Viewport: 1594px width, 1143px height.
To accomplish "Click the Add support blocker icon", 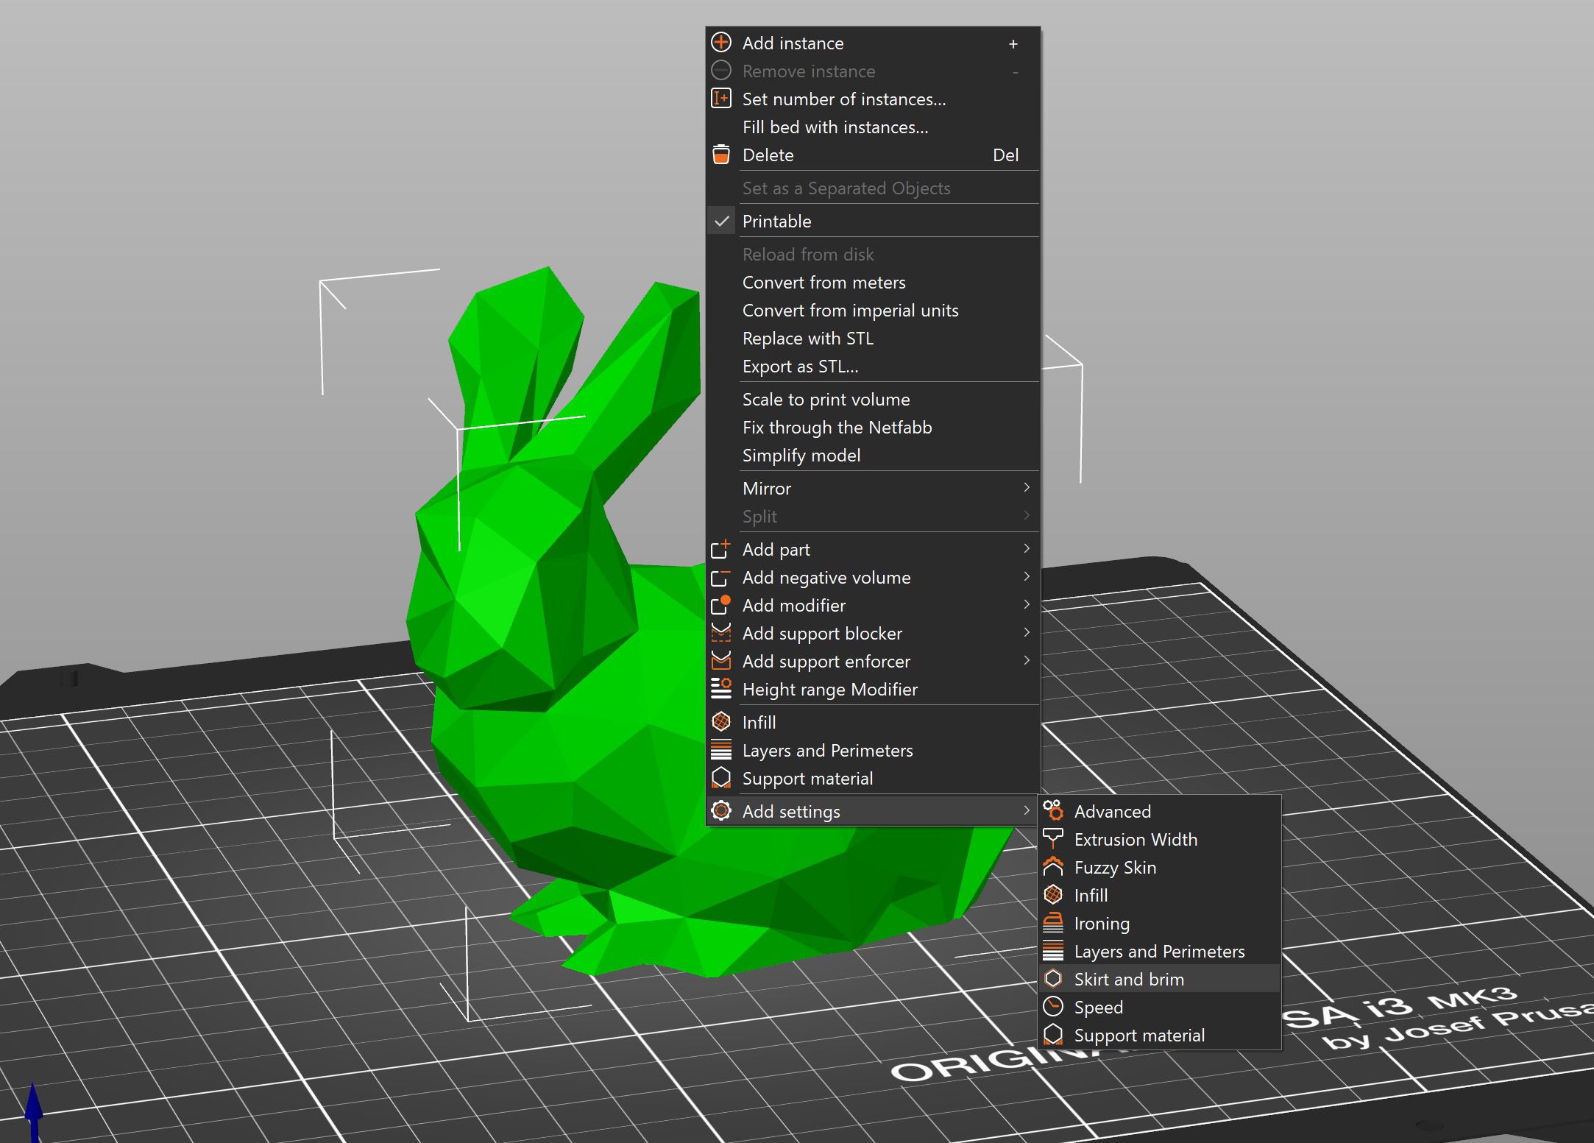I will (x=721, y=633).
